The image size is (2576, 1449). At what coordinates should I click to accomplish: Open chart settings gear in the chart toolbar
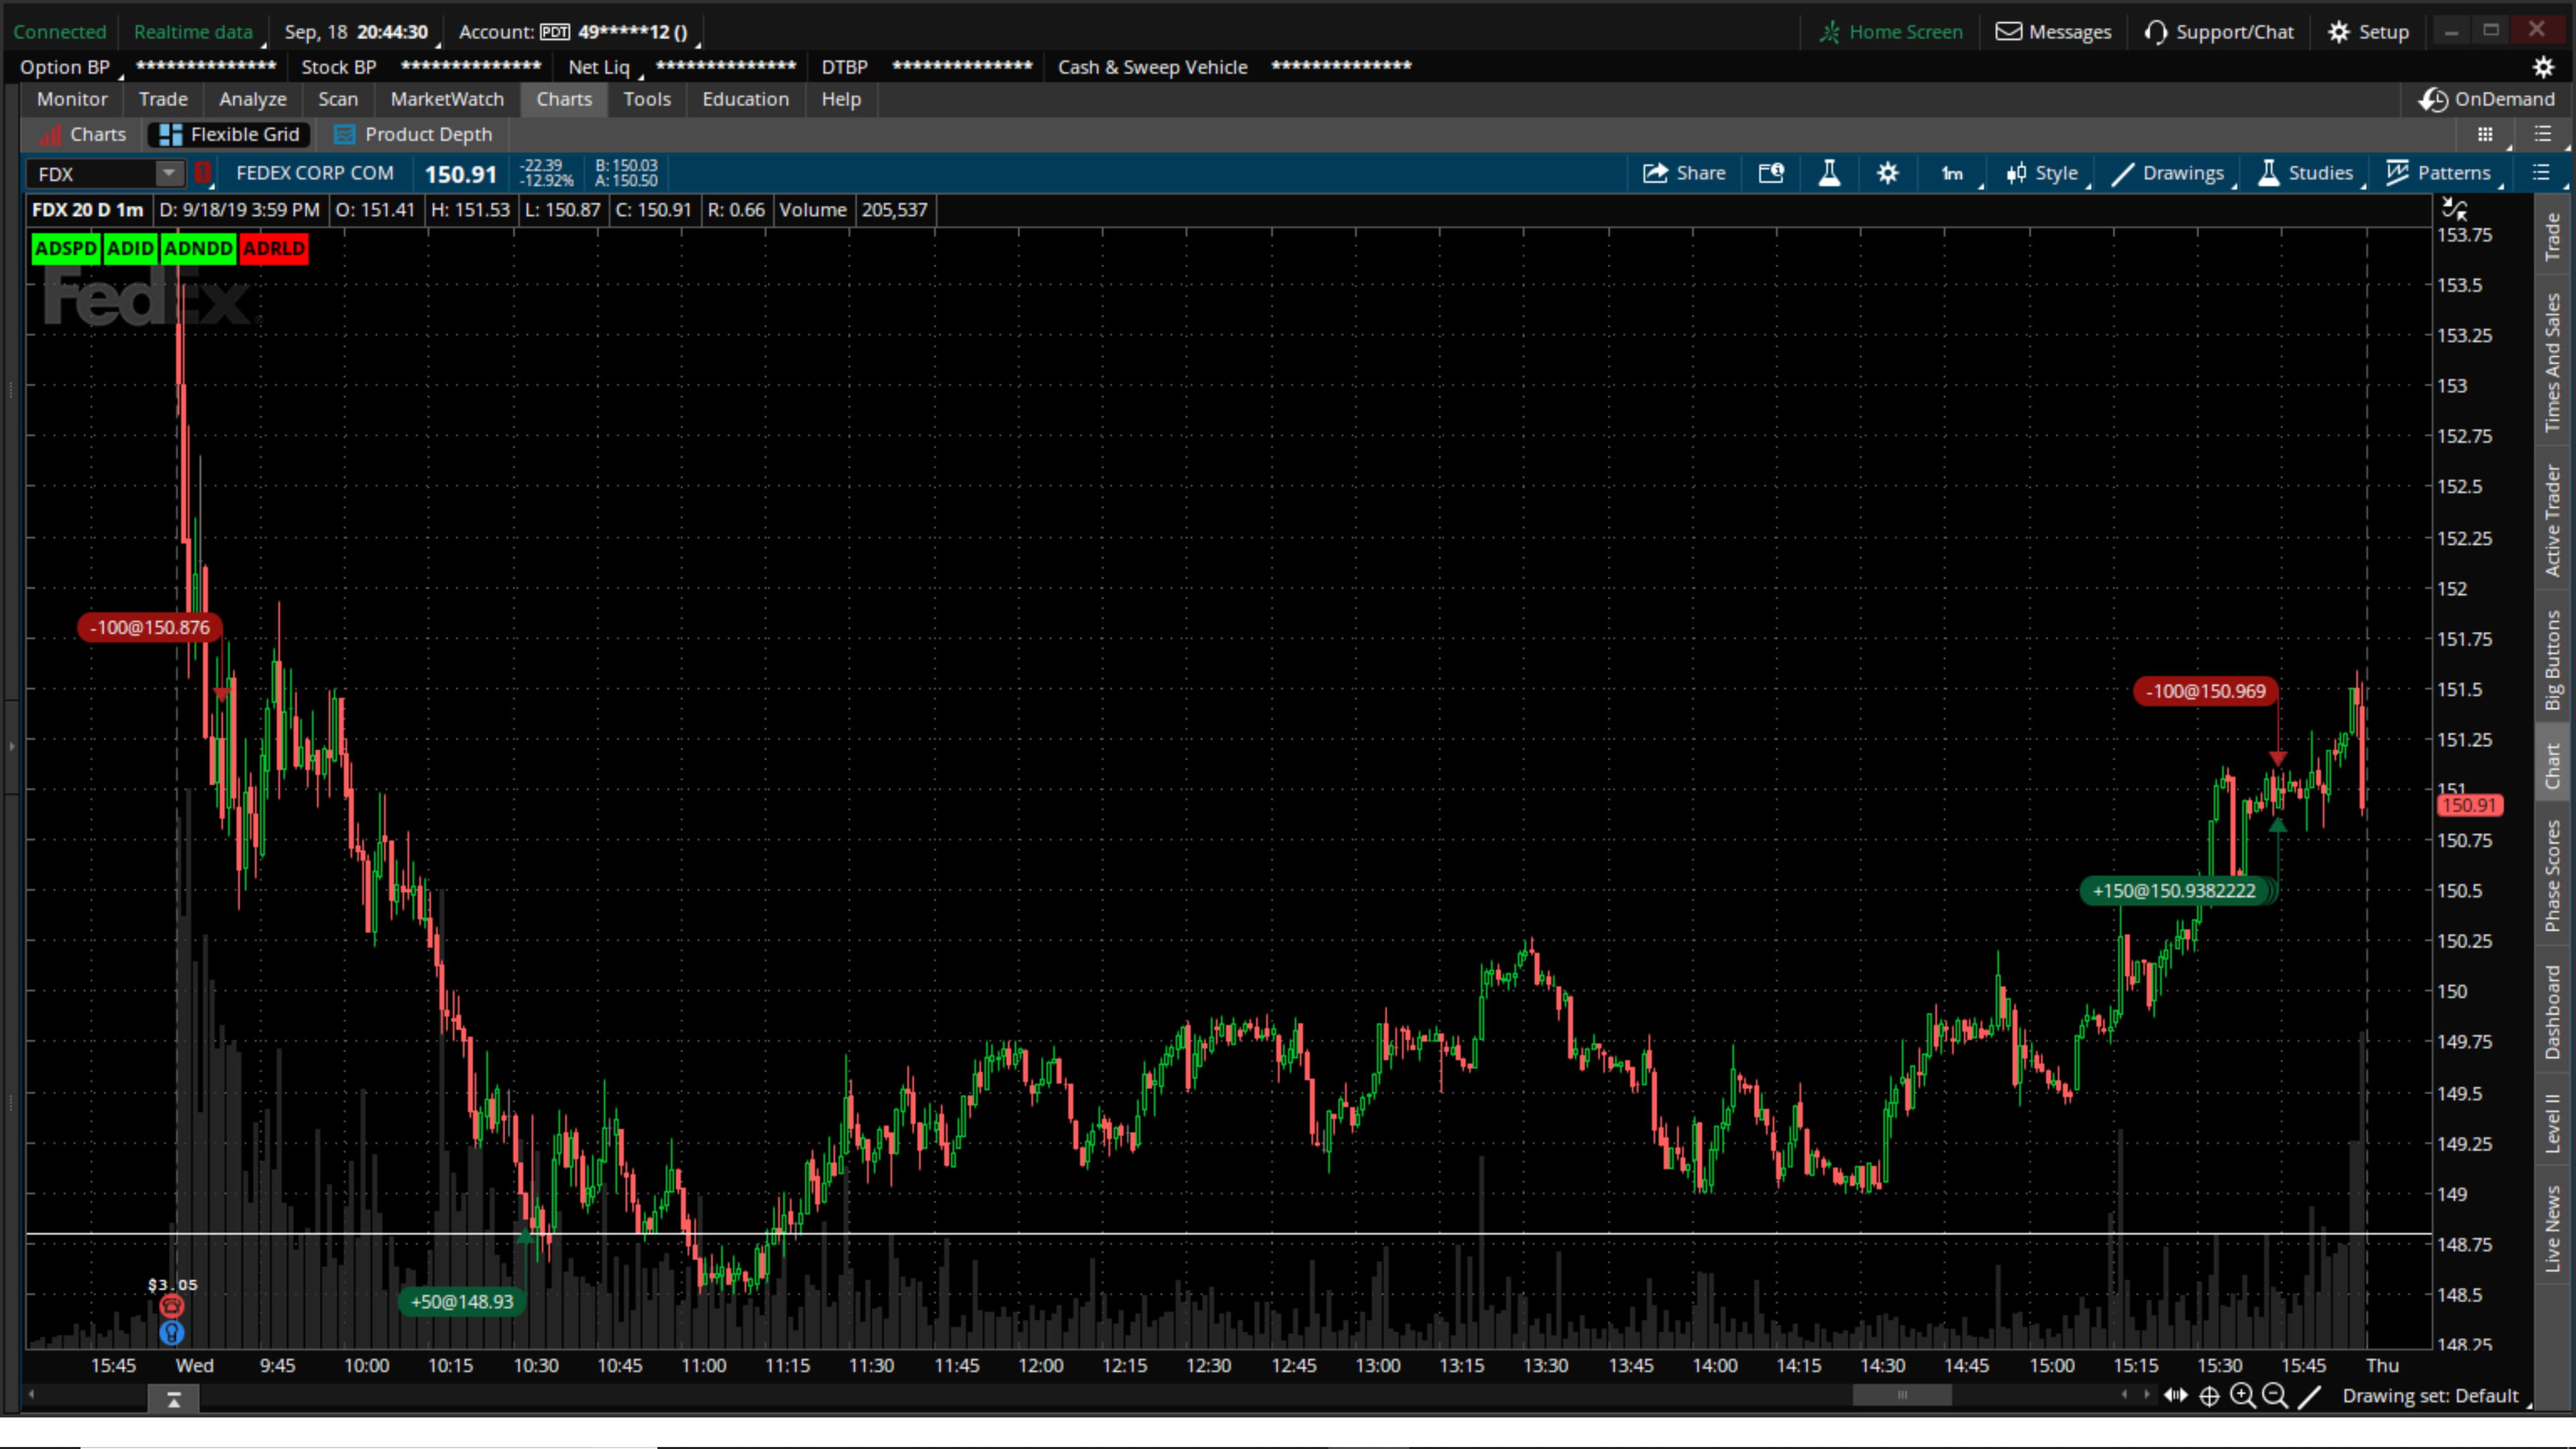pyautogui.click(x=1887, y=173)
